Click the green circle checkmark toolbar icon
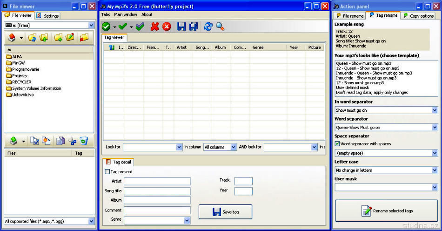Screen dimensions: 442x231 (x=106, y=27)
